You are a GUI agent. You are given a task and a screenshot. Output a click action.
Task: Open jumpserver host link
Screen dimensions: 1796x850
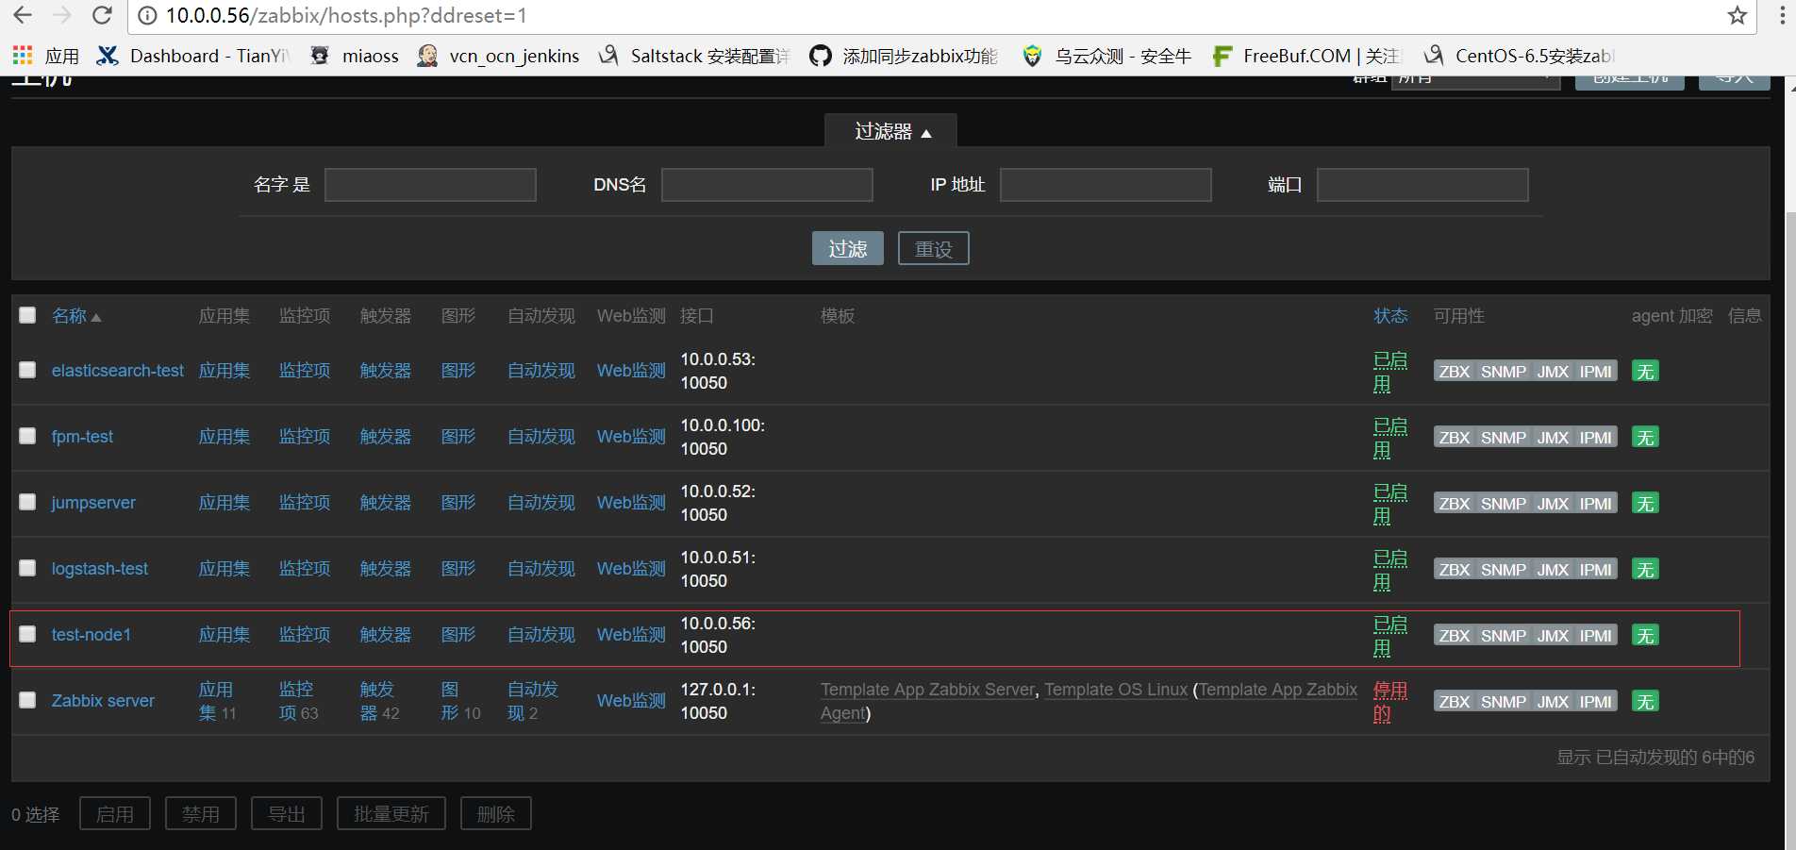(93, 503)
